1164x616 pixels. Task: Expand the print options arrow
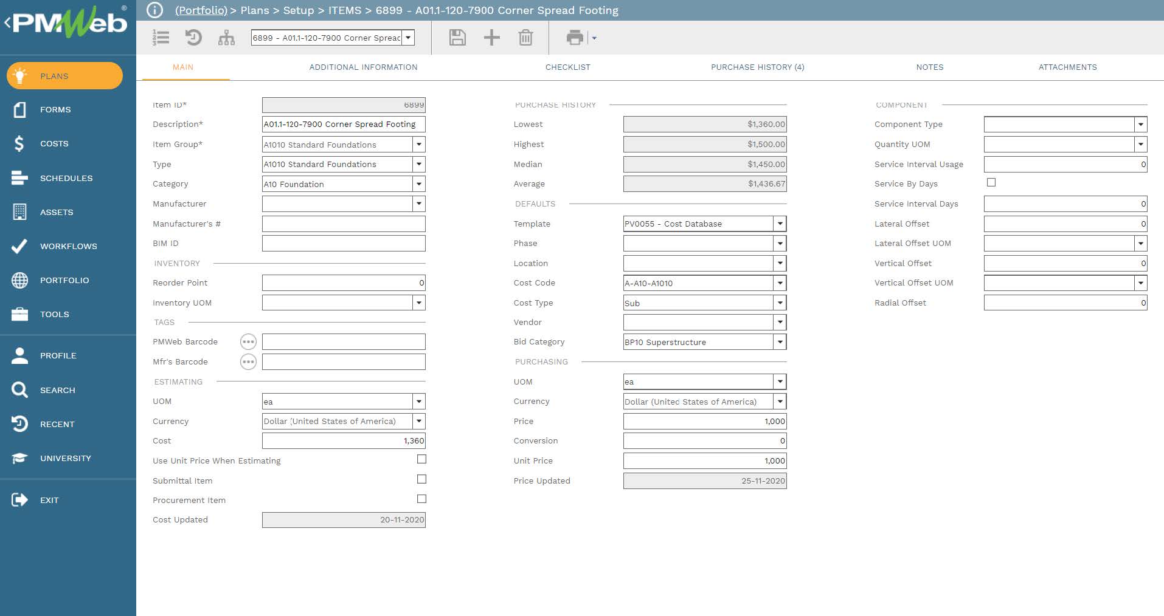(x=594, y=38)
